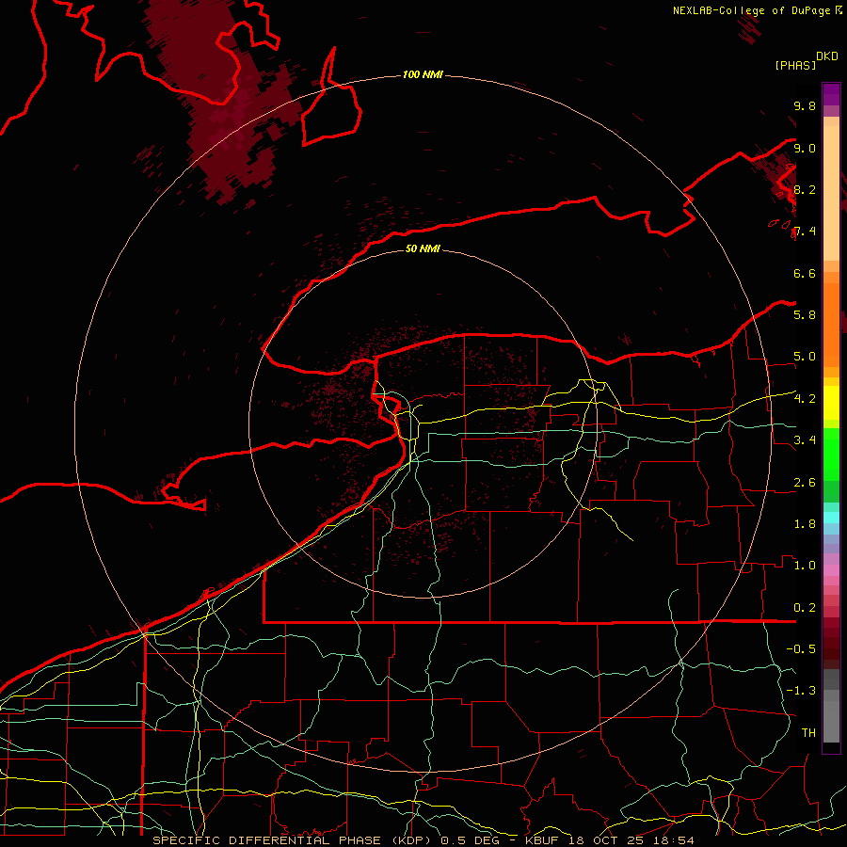Viewport: 847px width, 847px height.
Task: Click the NEXLAB-College of DuPage logo icon
Action: pyautogui.click(x=838, y=10)
